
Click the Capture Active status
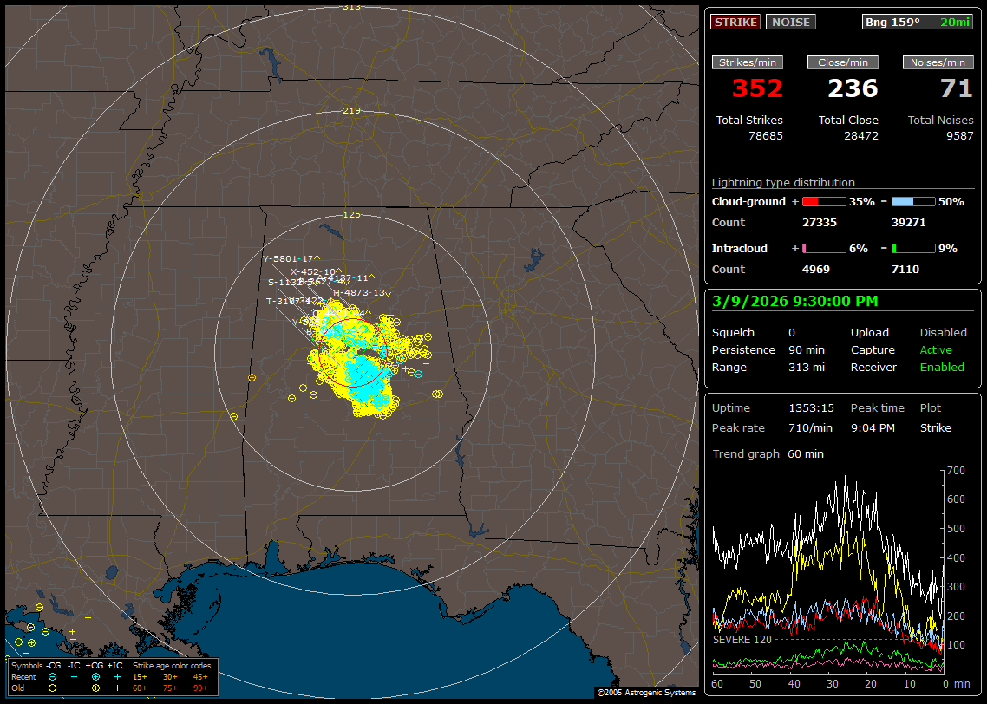[936, 350]
